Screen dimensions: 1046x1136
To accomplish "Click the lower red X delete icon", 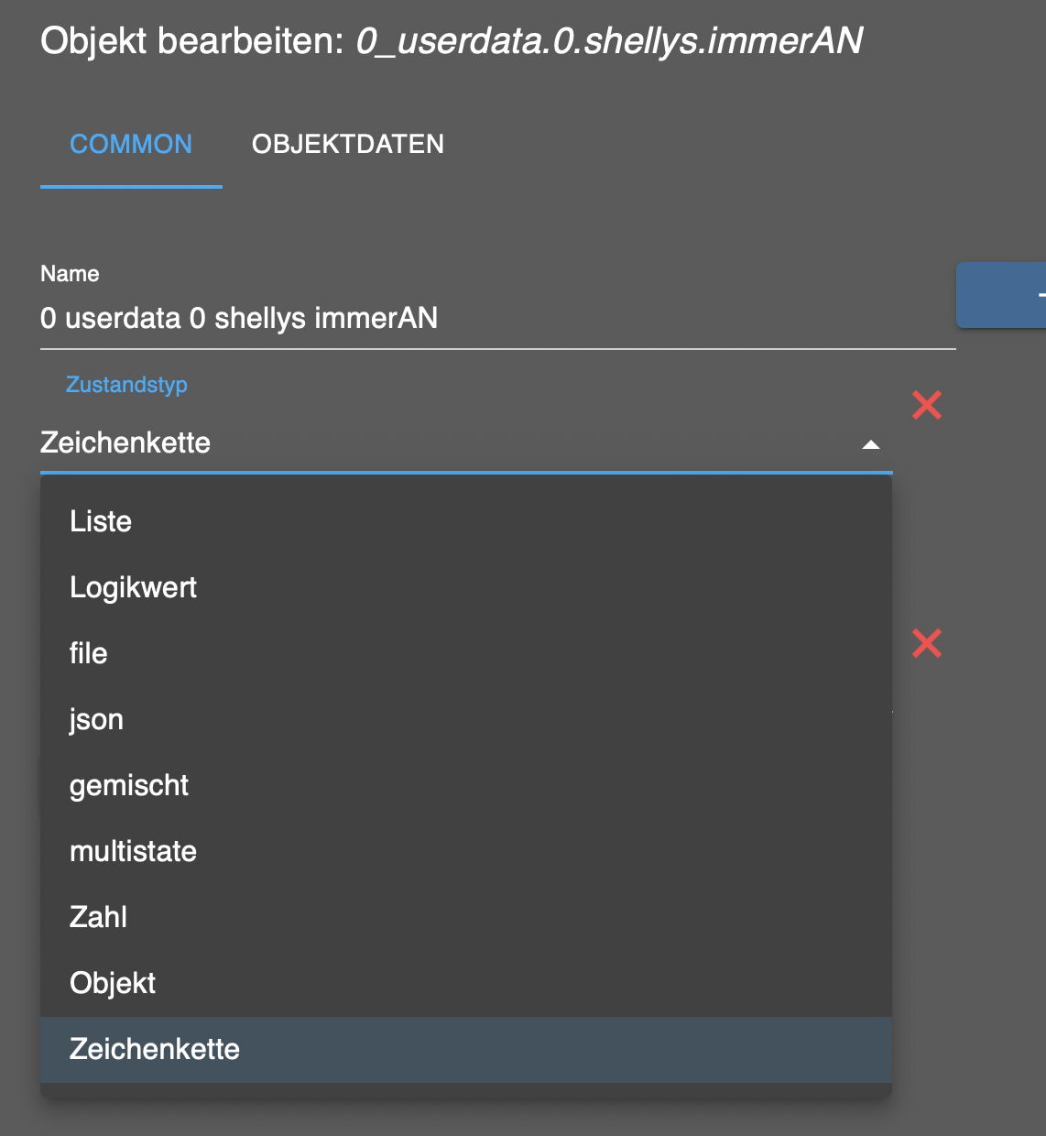I will [927, 644].
